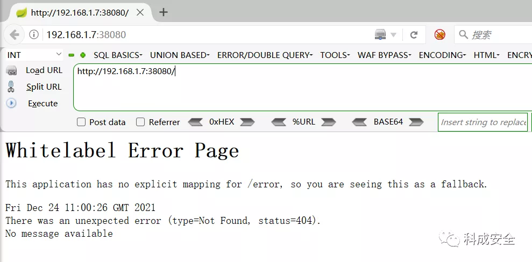Screen dimensions: 532x262
Task: Click the browser address bar URL
Action: coord(86,34)
